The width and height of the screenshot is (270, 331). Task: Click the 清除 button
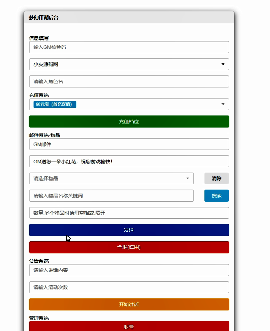[217, 178]
